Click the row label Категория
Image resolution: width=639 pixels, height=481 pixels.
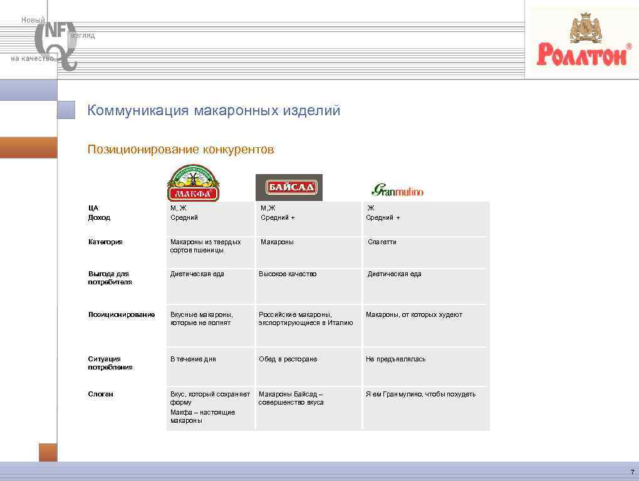(105, 242)
